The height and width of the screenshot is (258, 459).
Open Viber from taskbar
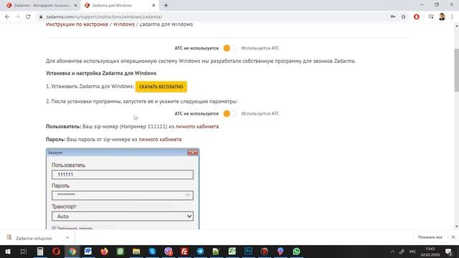[x=169, y=252]
